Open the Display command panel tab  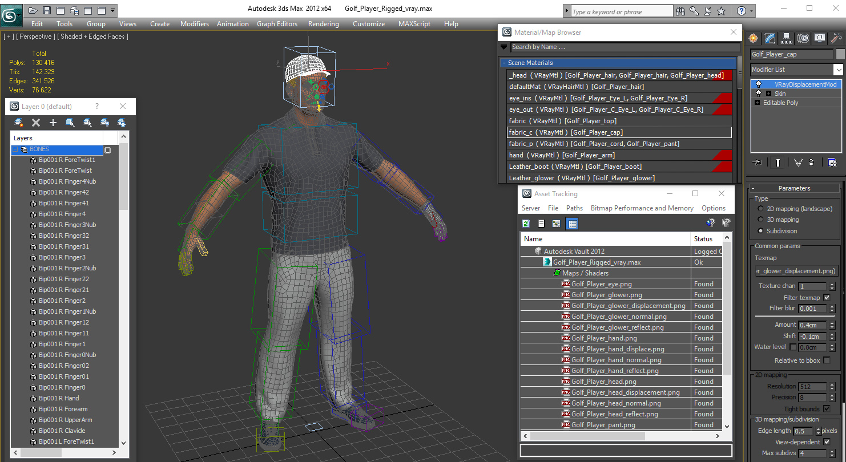point(820,38)
